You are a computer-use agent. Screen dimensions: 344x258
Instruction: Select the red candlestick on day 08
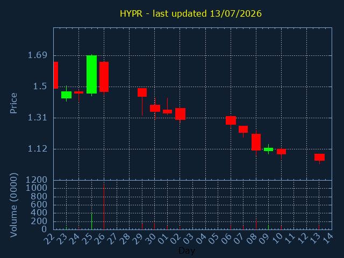pyautogui.click(x=256, y=142)
